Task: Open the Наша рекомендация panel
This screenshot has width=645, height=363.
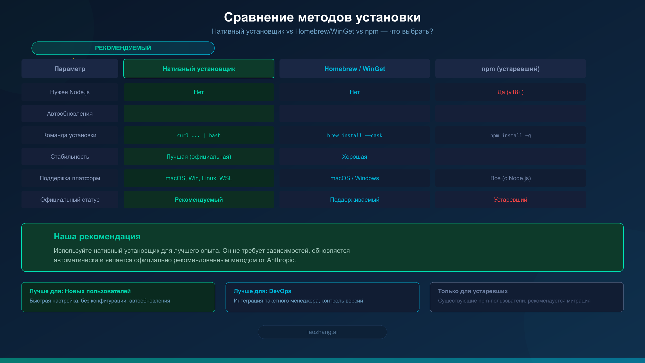Action: pyautogui.click(x=322, y=247)
